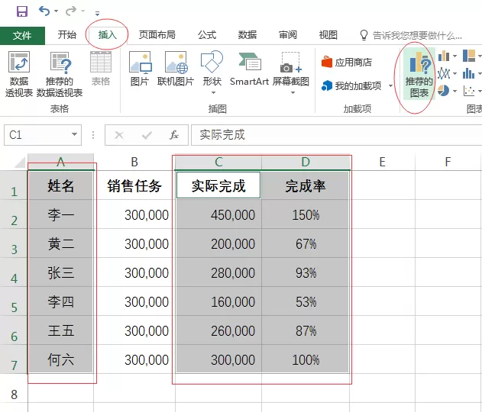Image resolution: width=482 pixels, height=412 pixels.
Task: Switch to the 公式 tab
Action: coord(206,34)
